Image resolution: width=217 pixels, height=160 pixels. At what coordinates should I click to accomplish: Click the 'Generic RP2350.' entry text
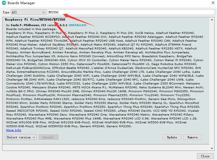(119, 126)
